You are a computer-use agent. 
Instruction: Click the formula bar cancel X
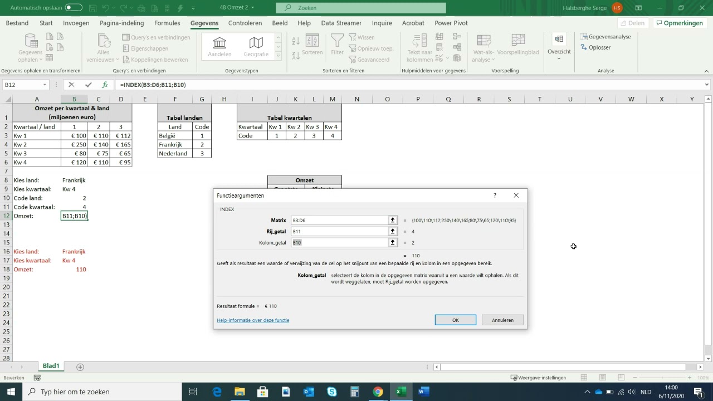[x=71, y=85]
